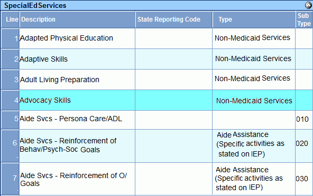This screenshot has width=313, height=196.
Task: Select row number 2 selector
Action: pos(10,59)
